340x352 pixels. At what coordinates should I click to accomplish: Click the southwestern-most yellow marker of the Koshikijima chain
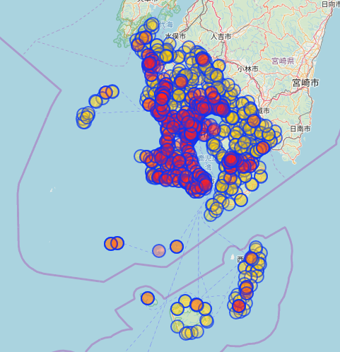83,122
